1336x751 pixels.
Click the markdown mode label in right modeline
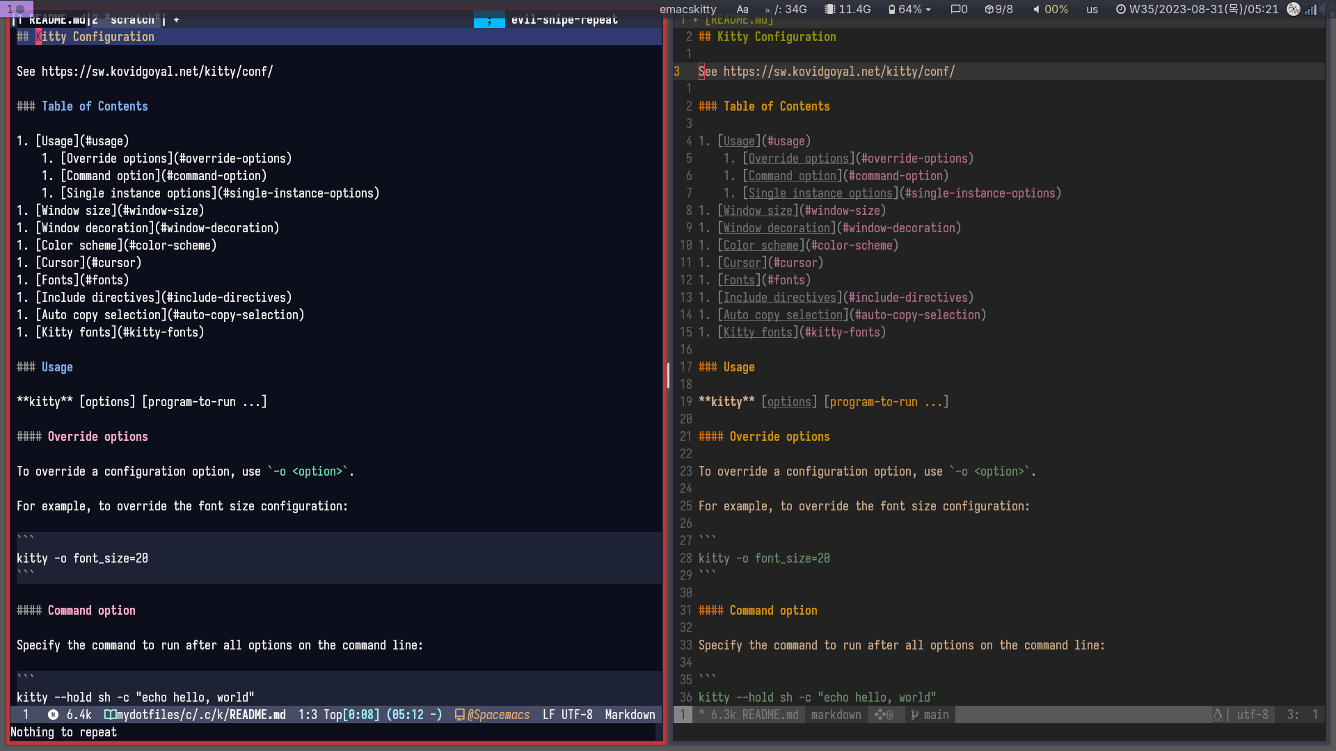coord(836,715)
